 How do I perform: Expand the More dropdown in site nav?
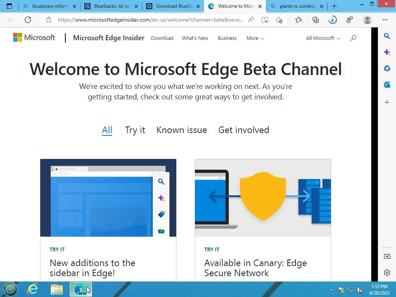point(255,38)
